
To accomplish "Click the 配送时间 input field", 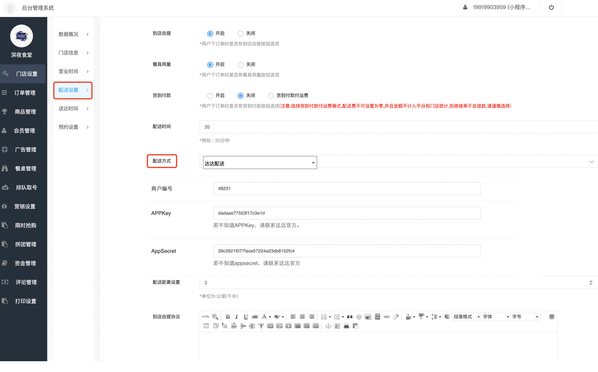I will pyautogui.click(x=399, y=127).
